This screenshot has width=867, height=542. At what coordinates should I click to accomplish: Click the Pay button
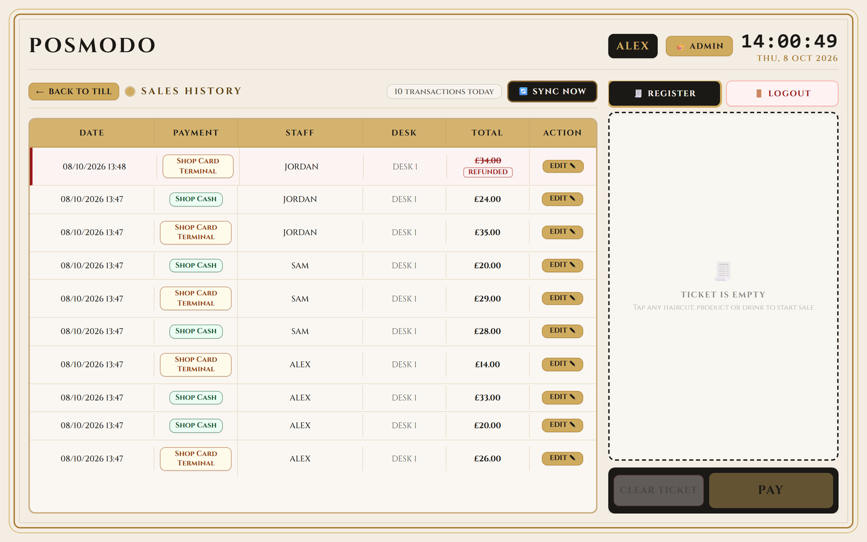771,490
